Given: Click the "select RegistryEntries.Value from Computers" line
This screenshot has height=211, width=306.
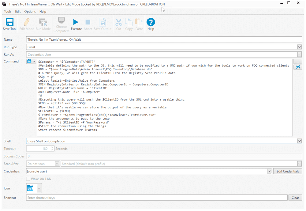Looking at the screenshot, I should coord(76,80).
